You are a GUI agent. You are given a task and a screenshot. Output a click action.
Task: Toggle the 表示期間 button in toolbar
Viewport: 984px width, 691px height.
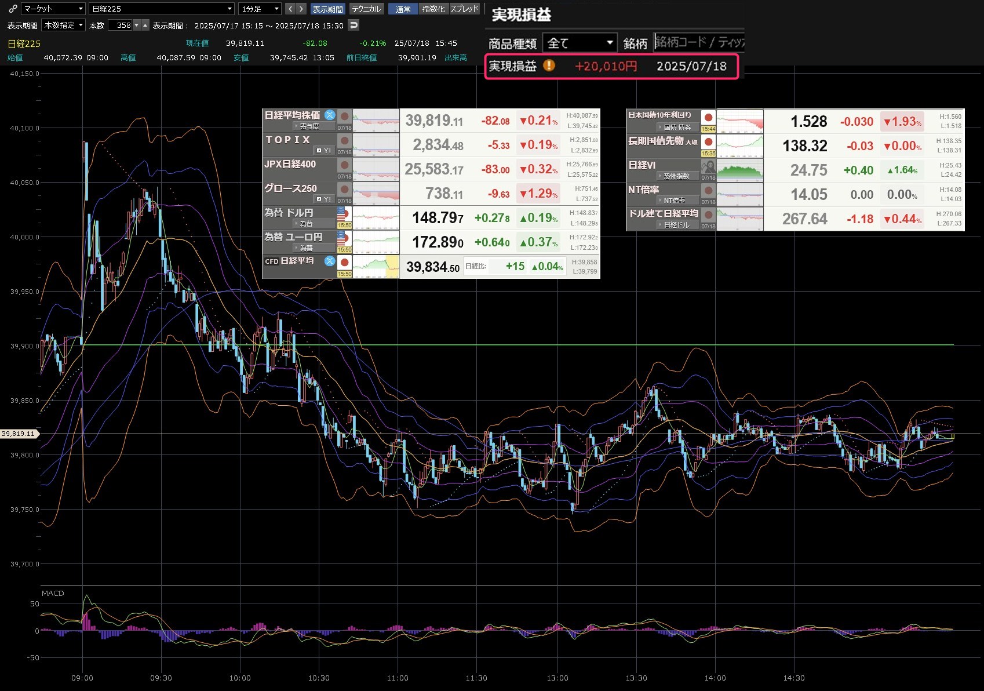pyautogui.click(x=327, y=9)
